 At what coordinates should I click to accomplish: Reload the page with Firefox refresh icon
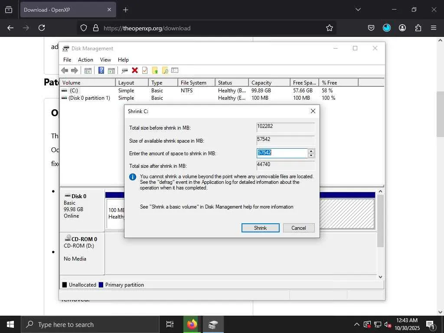pyautogui.click(x=42, y=28)
